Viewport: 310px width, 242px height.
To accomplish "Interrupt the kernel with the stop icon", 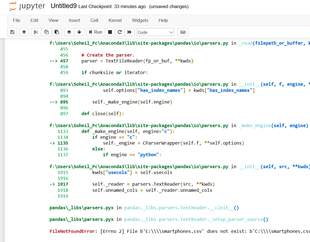I will 110,32.
